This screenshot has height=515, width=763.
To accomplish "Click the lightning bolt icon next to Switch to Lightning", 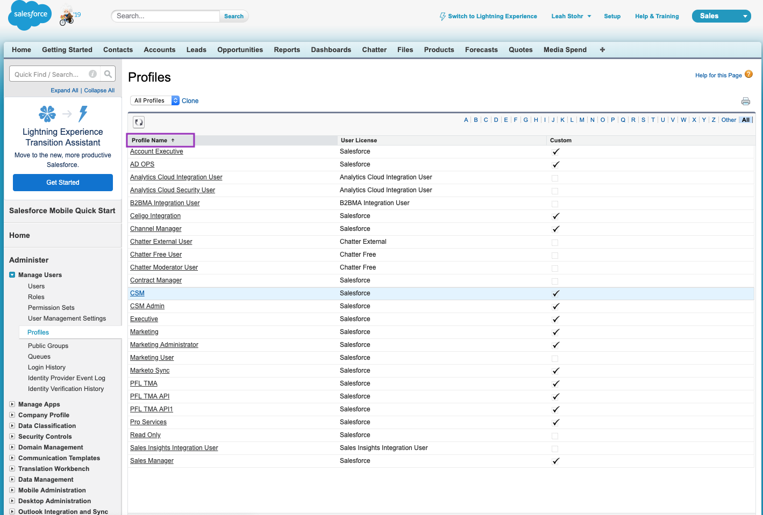I will [x=443, y=16].
